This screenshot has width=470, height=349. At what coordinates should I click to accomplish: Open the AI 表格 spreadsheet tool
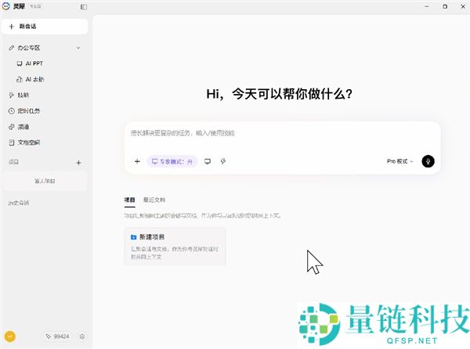pyautogui.click(x=30, y=79)
